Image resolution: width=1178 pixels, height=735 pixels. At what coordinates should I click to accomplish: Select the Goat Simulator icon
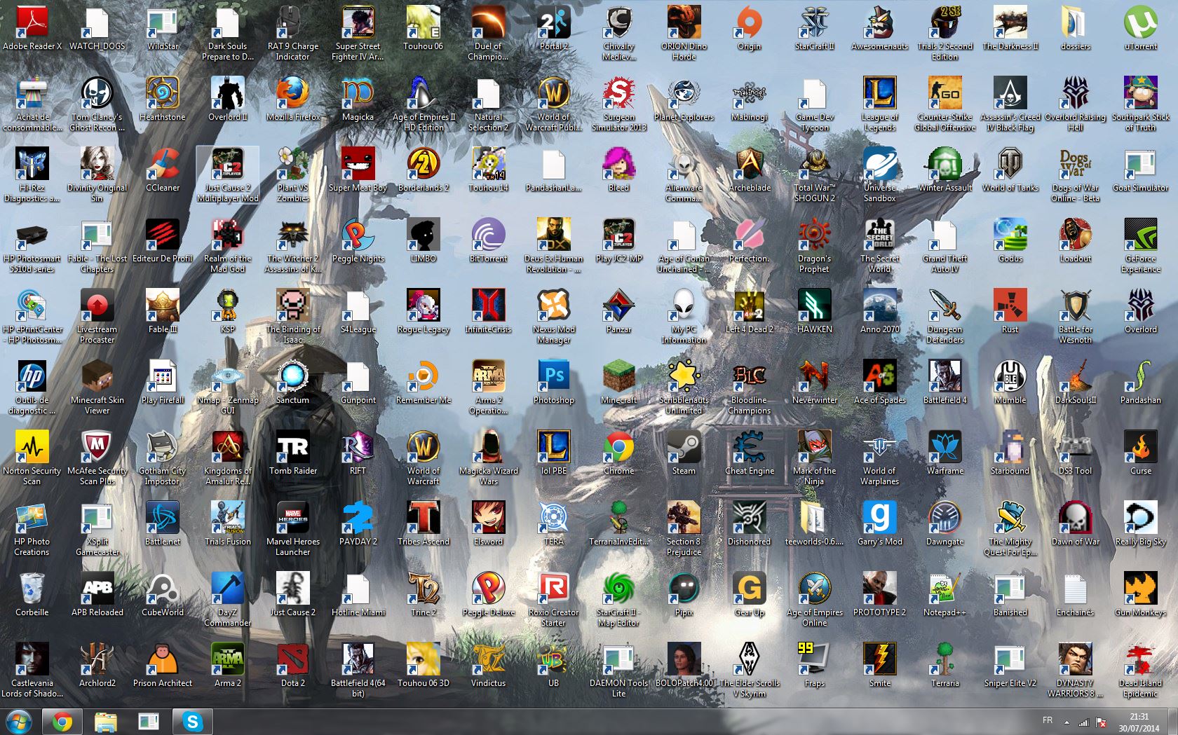click(x=1141, y=170)
